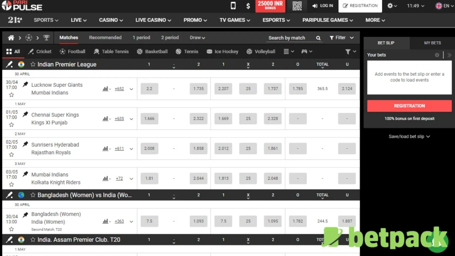Screen dimensions: 455x256
Task: Open the Draw dropdown
Action: tap(197, 38)
